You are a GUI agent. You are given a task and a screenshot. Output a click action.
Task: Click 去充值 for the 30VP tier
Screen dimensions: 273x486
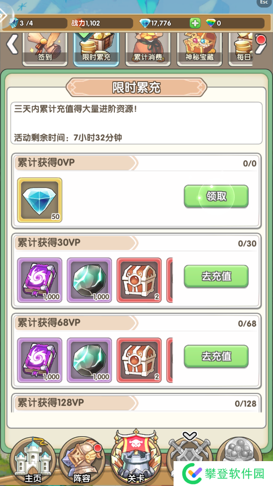tap(216, 276)
